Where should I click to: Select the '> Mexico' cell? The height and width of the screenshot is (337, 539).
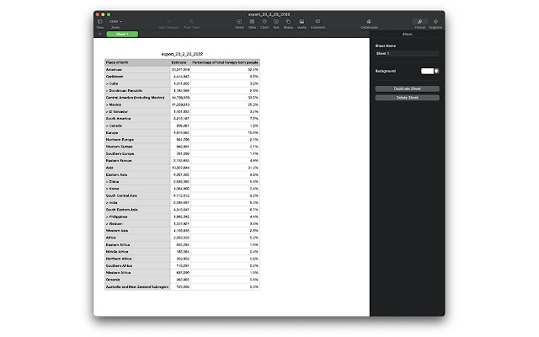tap(137, 104)
